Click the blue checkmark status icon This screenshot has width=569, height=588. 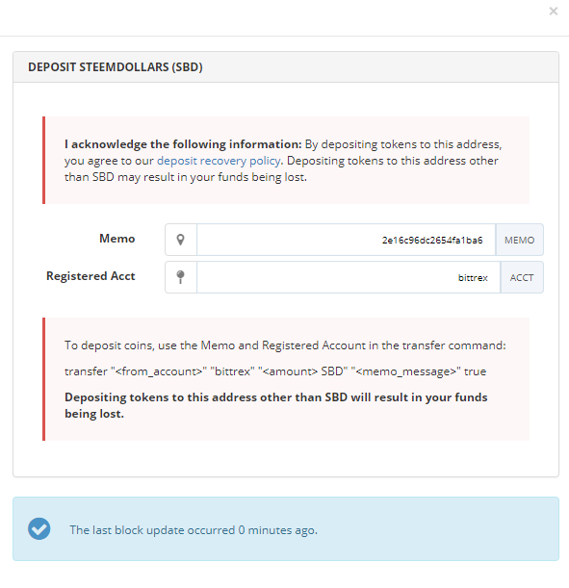coord(39,528)
